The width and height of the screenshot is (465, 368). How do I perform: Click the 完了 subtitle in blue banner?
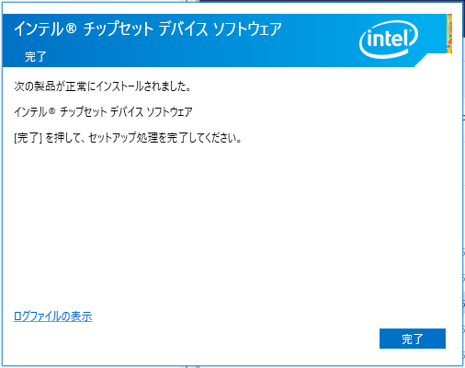coord(36,57)
